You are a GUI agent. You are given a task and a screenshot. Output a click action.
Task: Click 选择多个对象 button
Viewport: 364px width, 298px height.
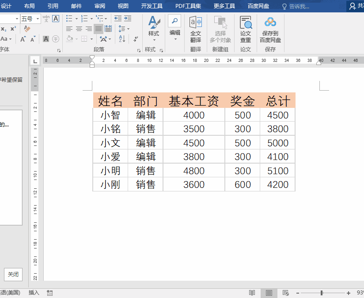pyautogui.click(x=220, y=30)
